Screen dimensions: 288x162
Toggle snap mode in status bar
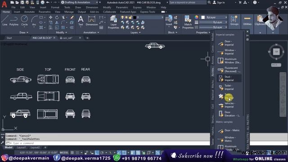77,153
